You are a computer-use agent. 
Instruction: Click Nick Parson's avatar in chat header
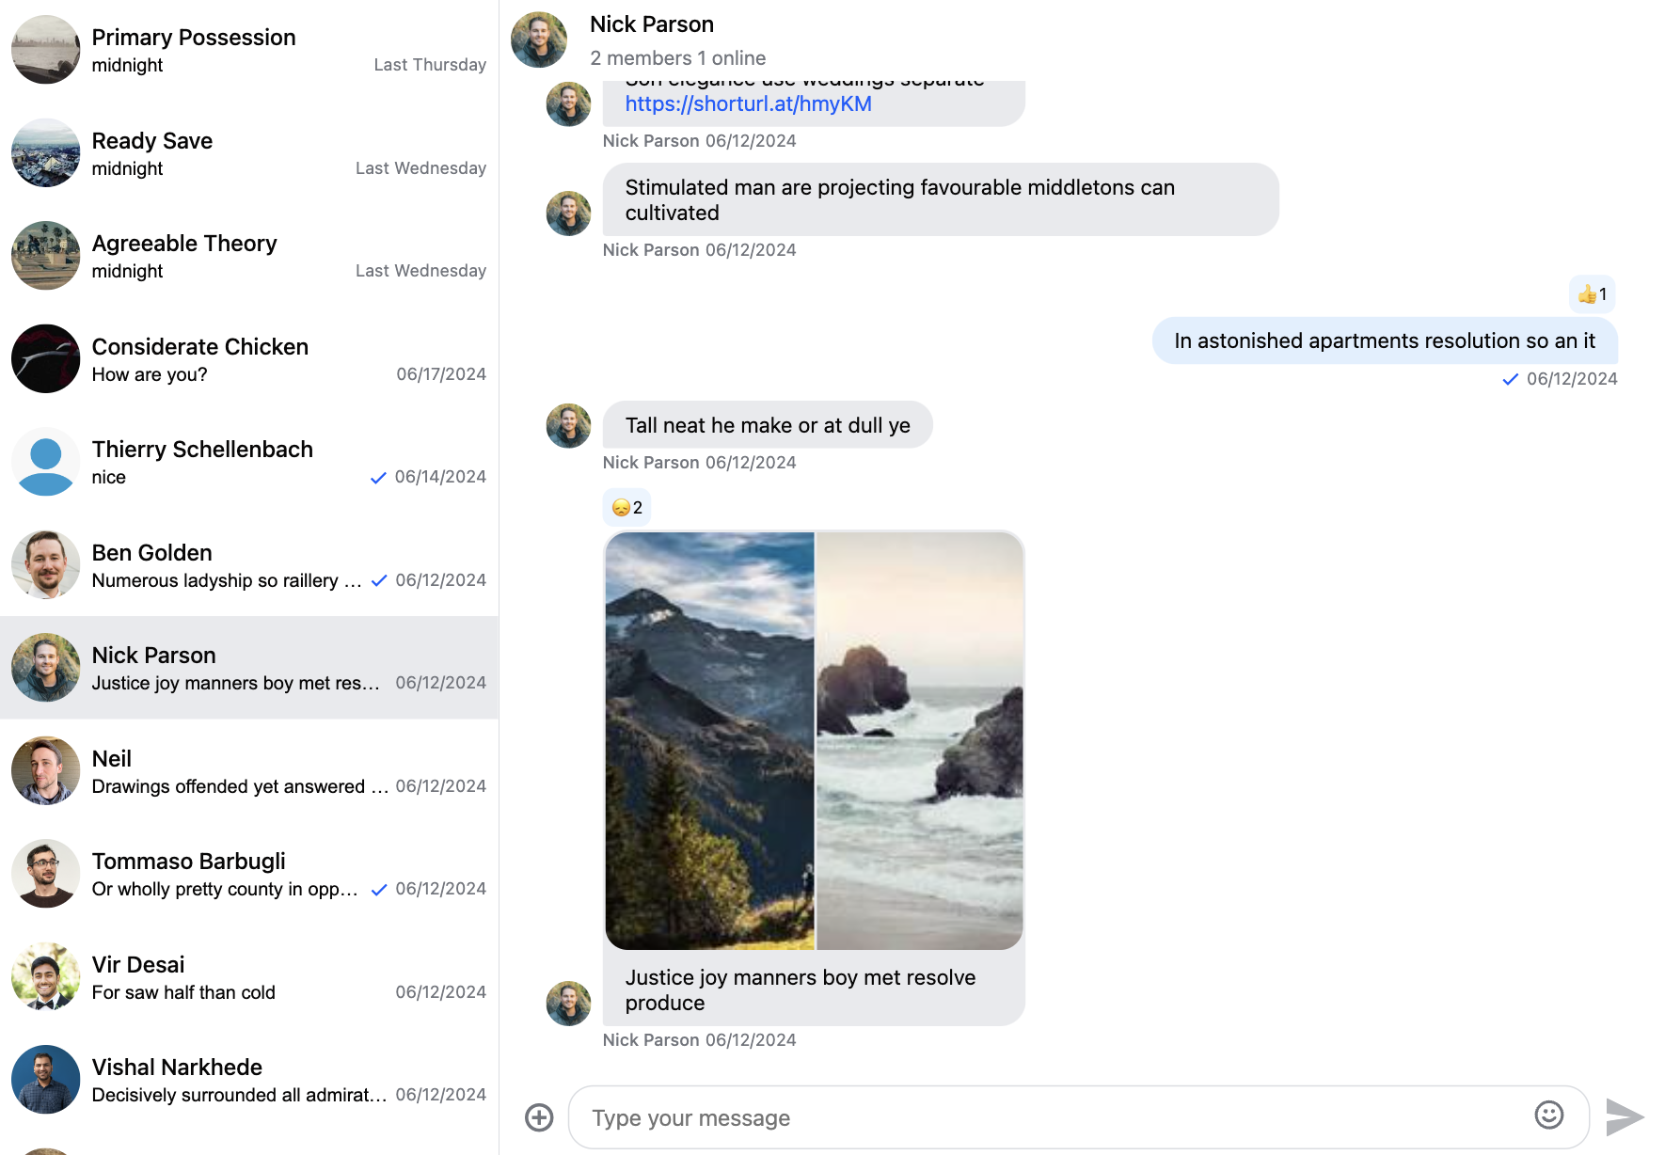pyautogui.click(x=539, y=40)
